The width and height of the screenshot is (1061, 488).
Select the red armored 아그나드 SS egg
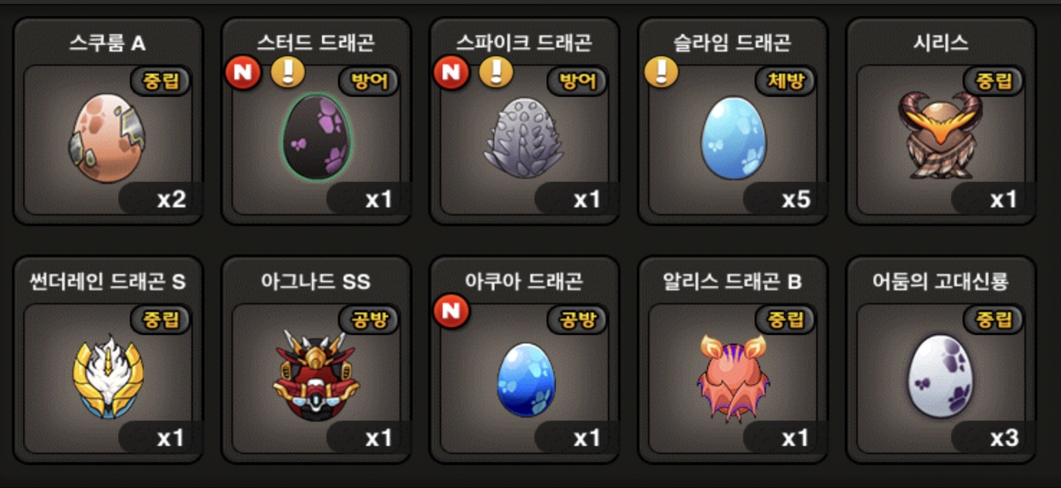[x=316, y=375]
